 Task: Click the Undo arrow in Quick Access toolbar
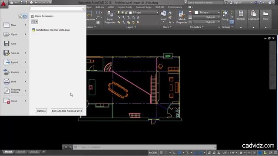click(x=36, y=3)
